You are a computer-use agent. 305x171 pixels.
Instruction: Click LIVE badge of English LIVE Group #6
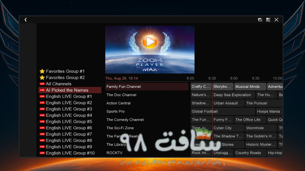[x=42, y=128]
